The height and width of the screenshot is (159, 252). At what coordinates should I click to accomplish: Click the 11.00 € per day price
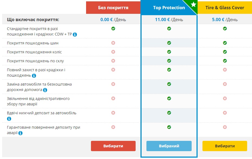[x=169, y=20]
